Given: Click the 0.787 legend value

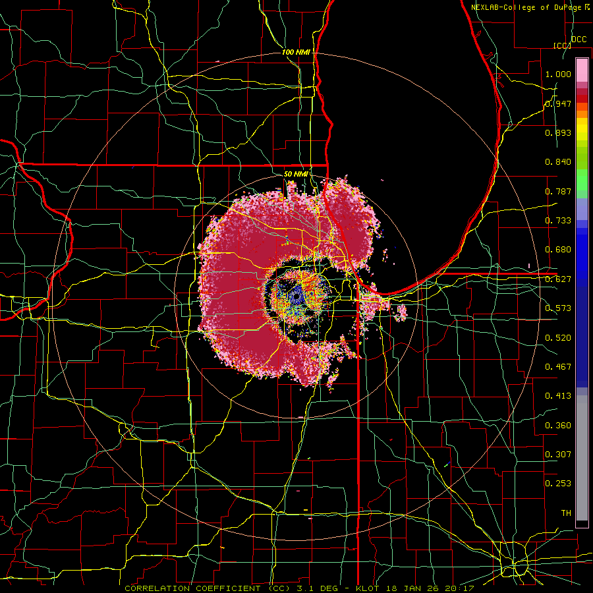Looking at the screenshot, I should [558, 191].
